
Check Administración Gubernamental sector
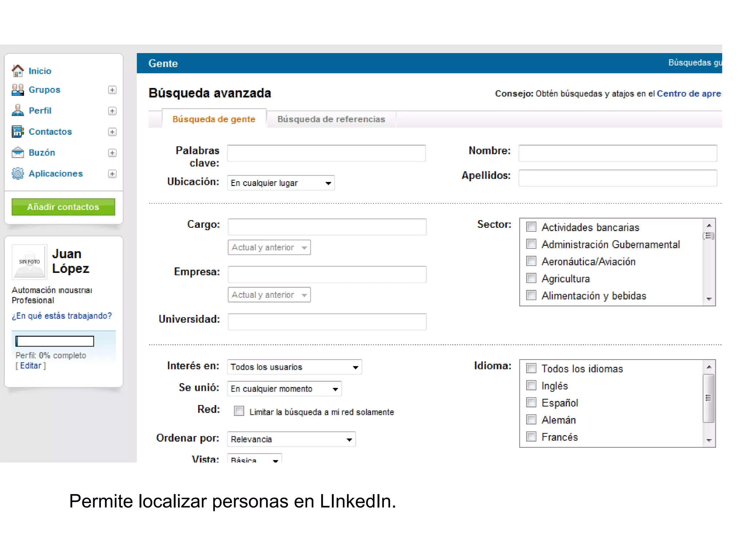point(531,244)
